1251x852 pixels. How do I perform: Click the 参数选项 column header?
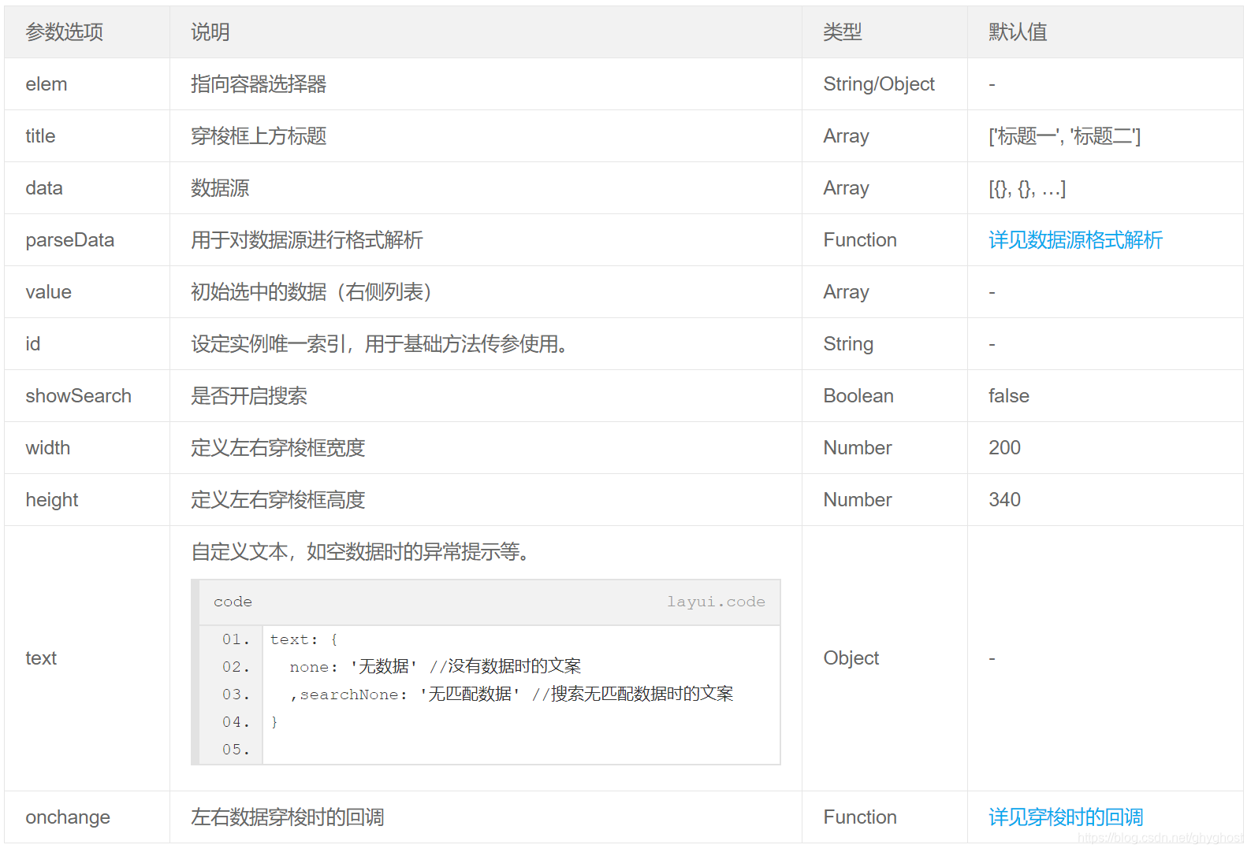pos(65,32)
